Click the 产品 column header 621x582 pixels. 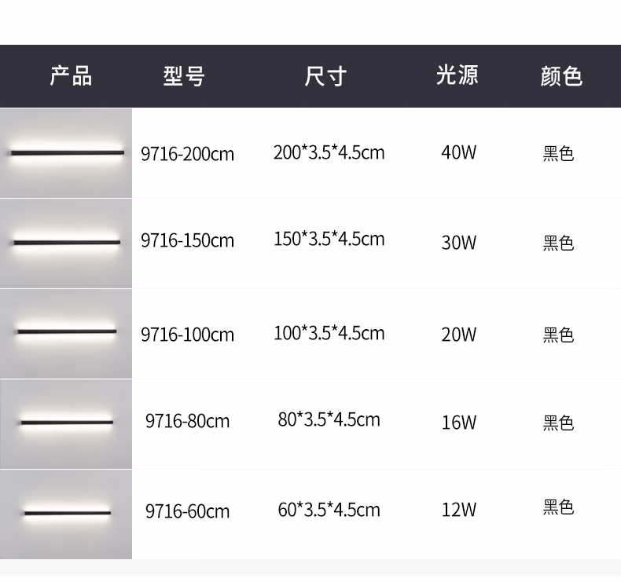coord(71,75)
